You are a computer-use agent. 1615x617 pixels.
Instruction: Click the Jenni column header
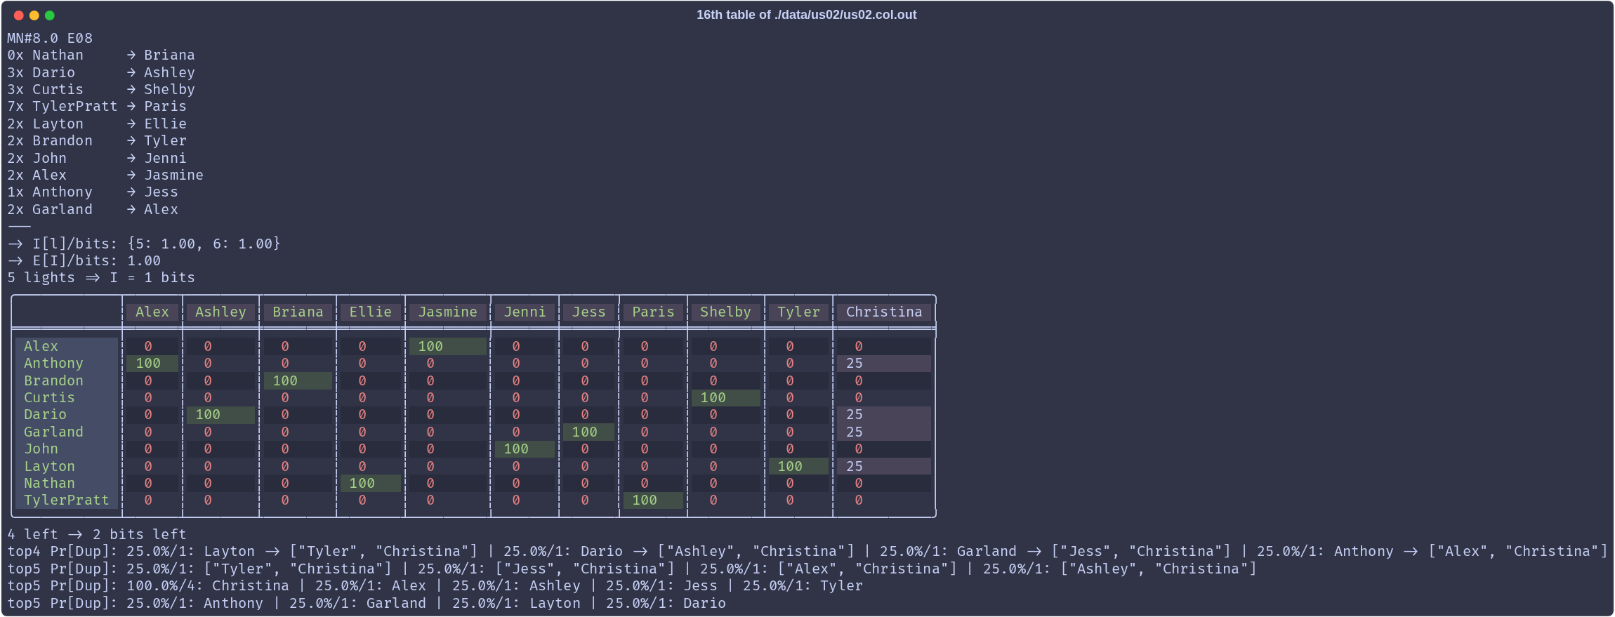525,312
